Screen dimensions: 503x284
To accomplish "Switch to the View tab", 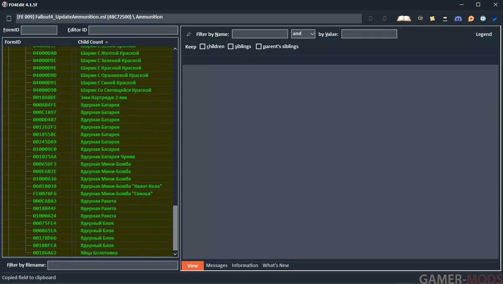I will (x=192, y=266).
